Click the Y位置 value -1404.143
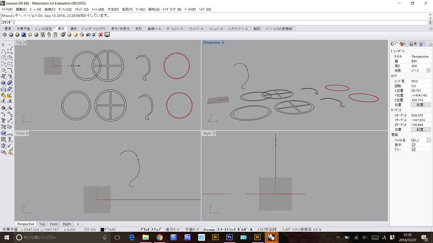Screen dimensions: 433x243 coord(421,95)
